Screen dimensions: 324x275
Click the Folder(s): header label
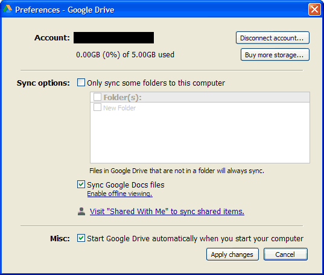[x=122, y=97]
